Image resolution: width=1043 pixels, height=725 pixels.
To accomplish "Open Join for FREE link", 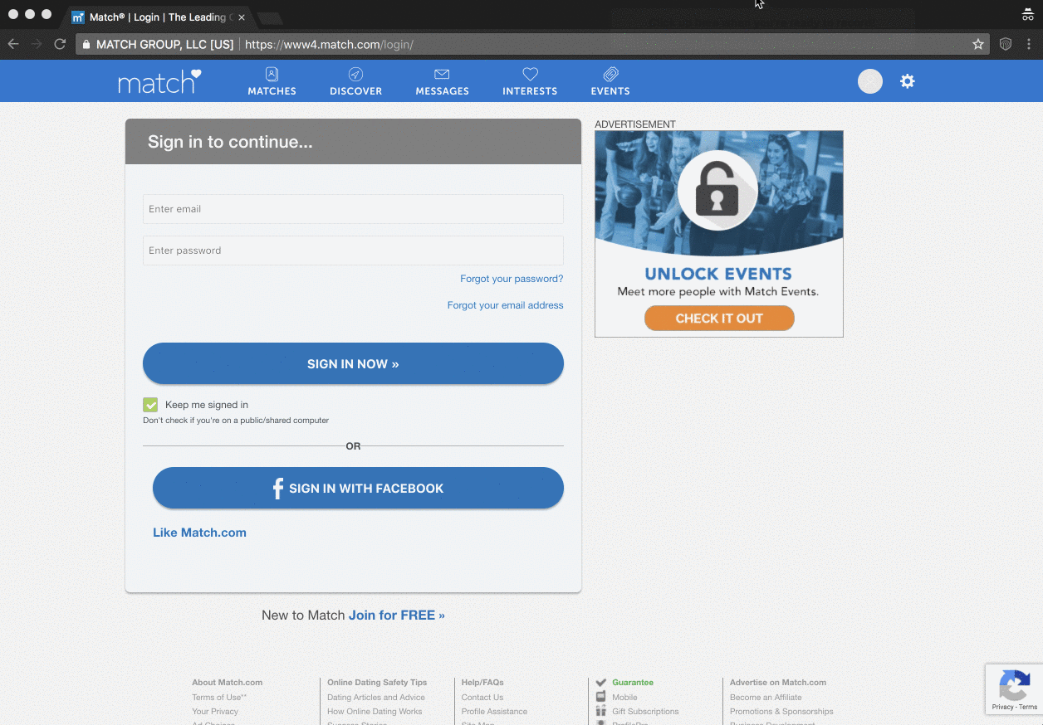I will click(396, 615).
